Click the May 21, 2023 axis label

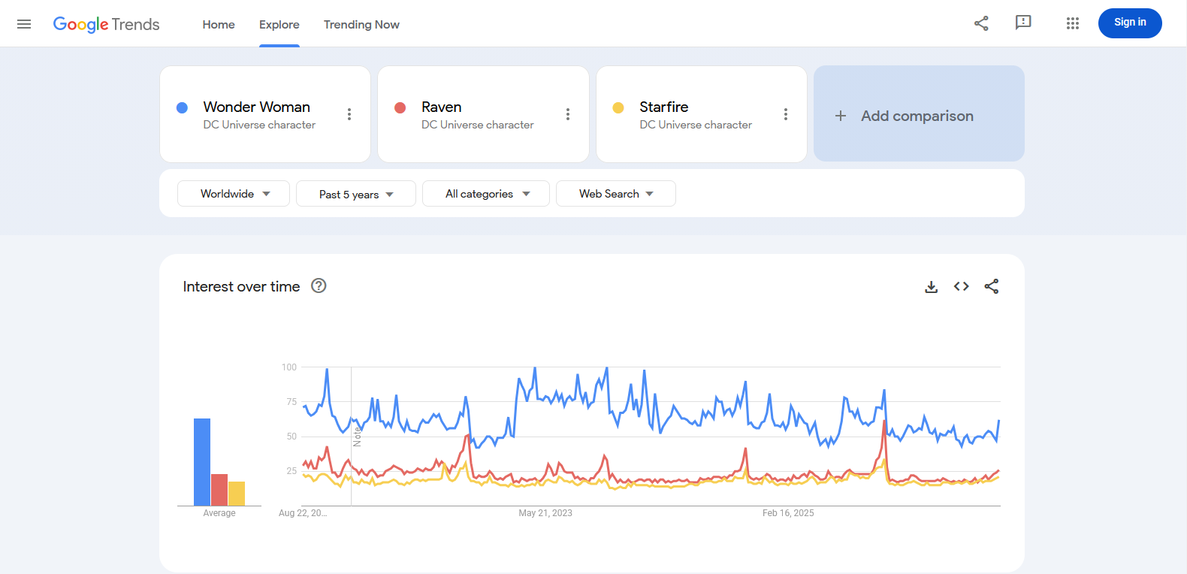[x=545, y=513]
